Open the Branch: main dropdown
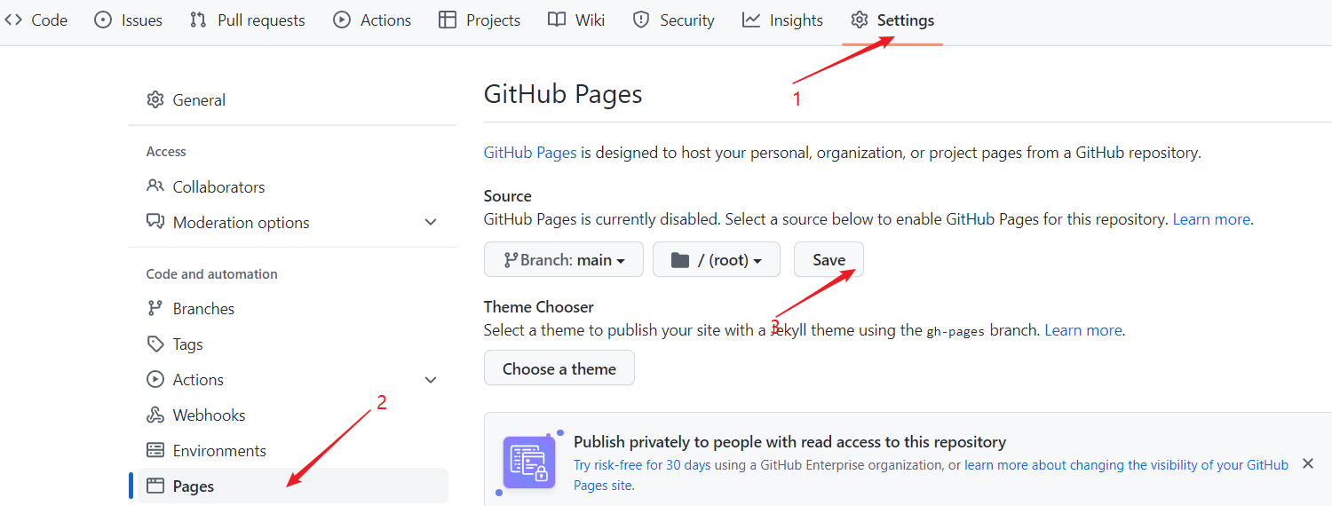Image resolution: width=1332 pixels, height=506 pixels. tap(564, 260)
